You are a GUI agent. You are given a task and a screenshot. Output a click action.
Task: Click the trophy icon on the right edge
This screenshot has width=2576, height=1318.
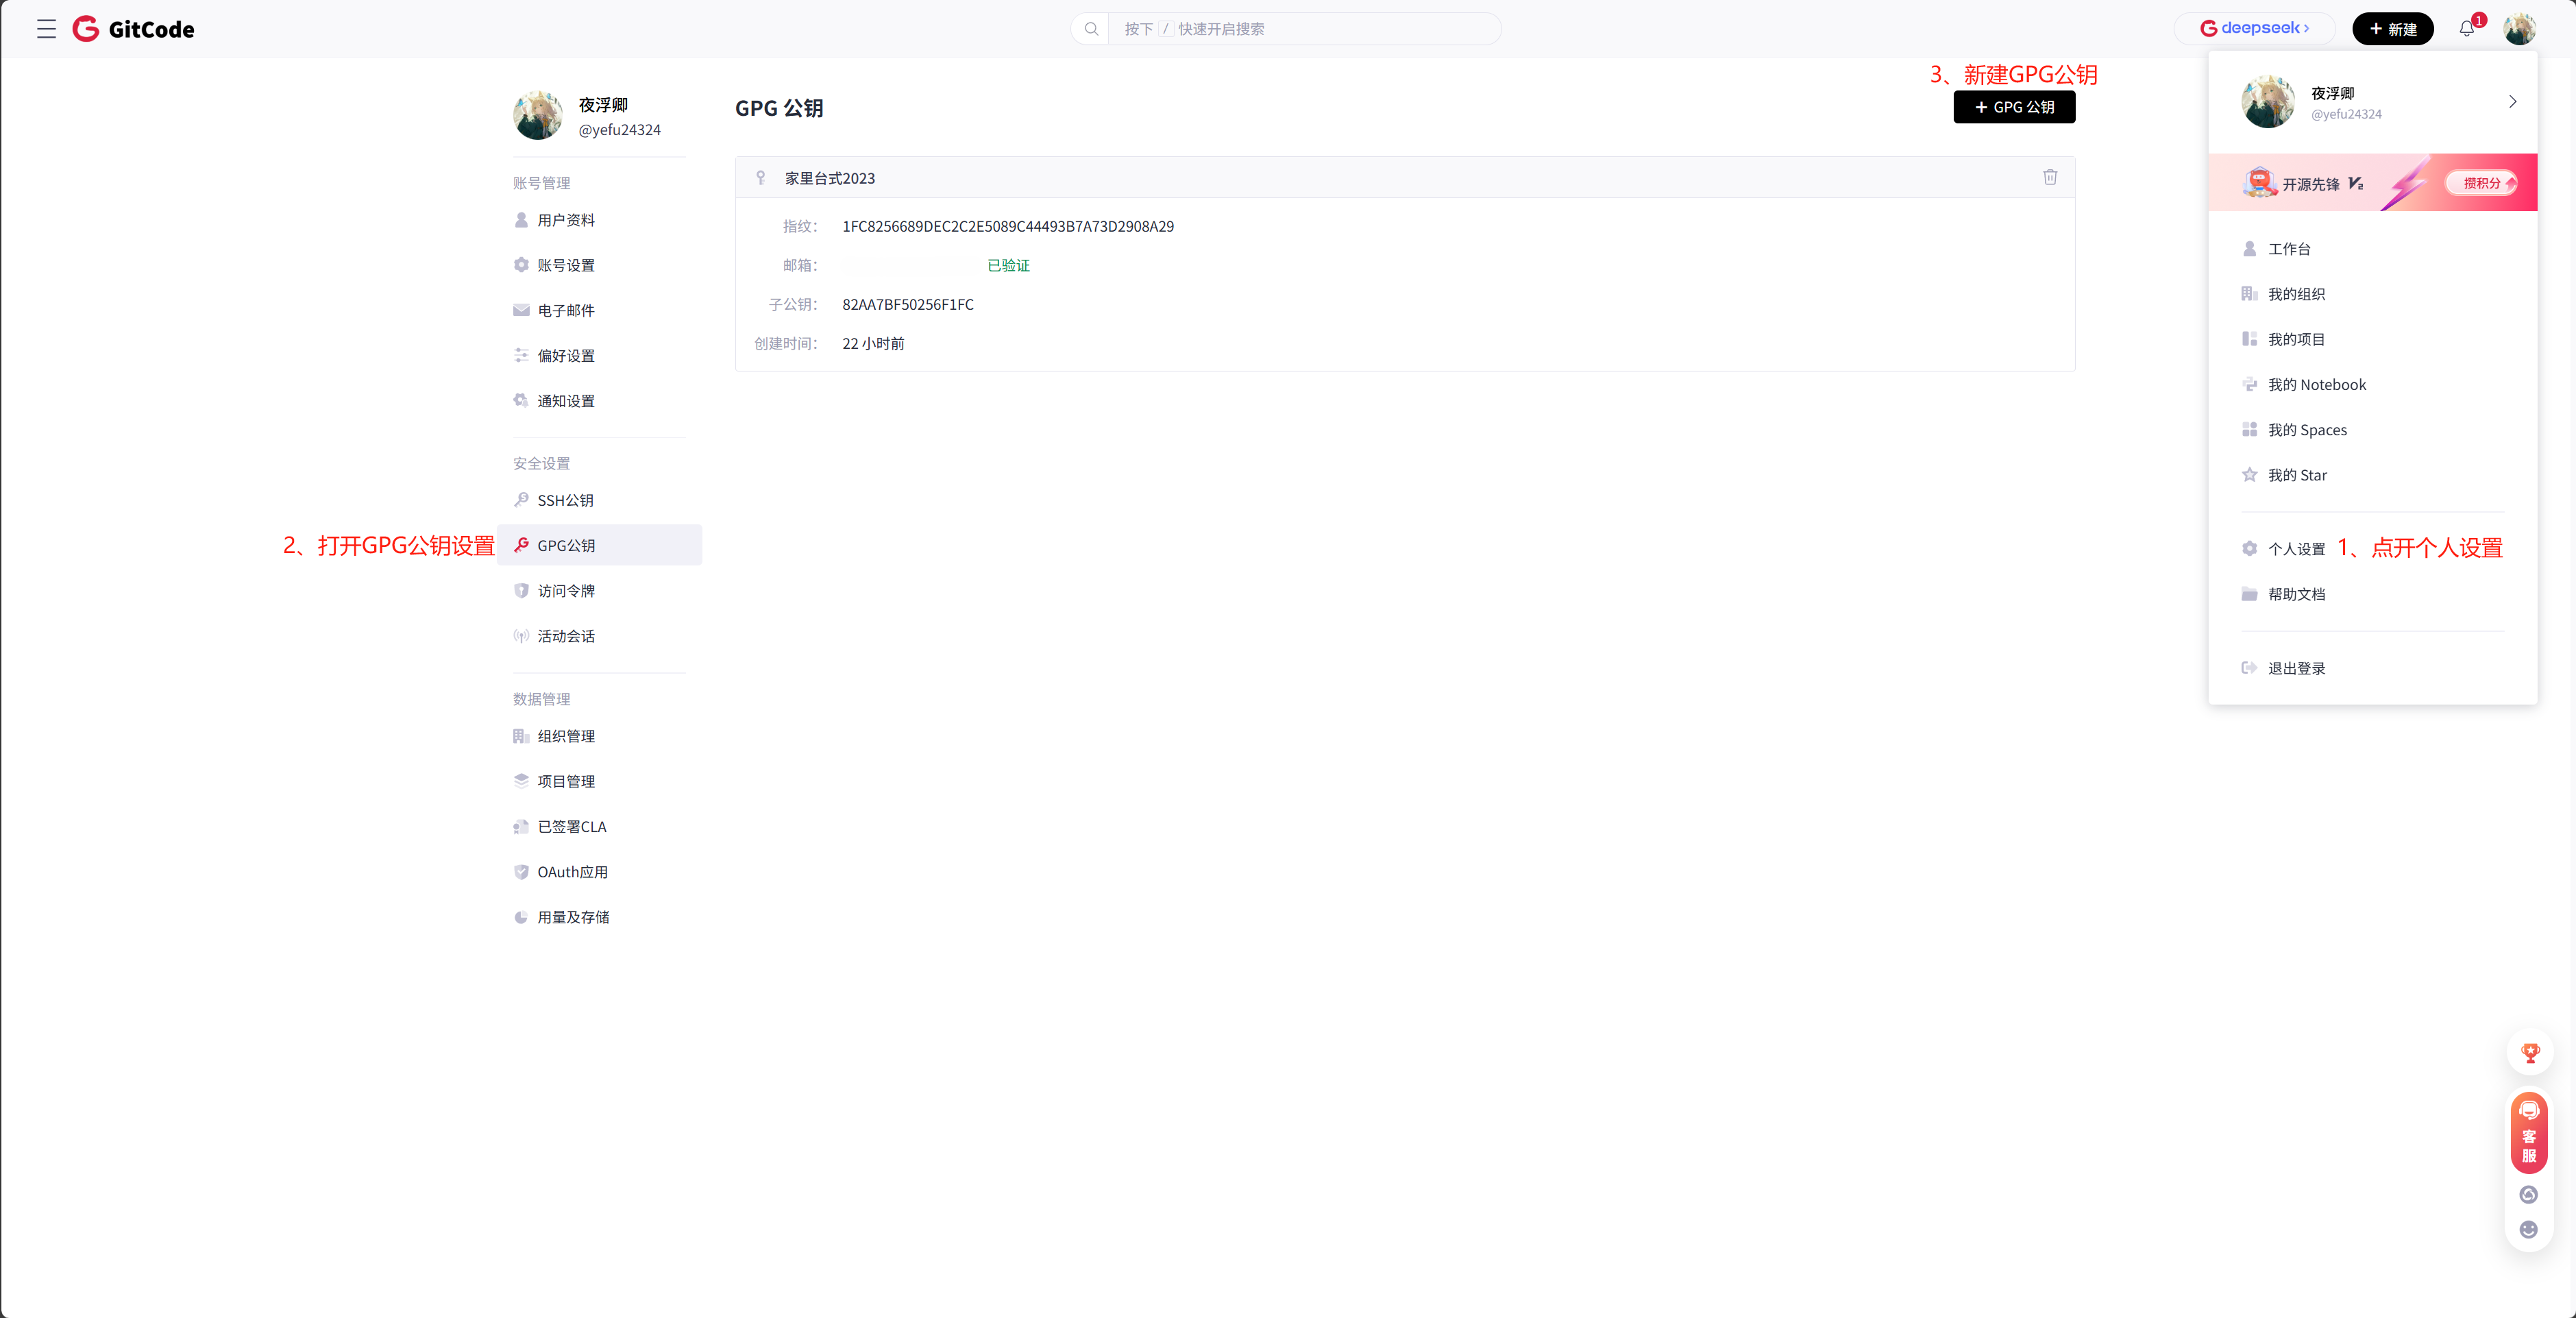pos(2529,1052)
